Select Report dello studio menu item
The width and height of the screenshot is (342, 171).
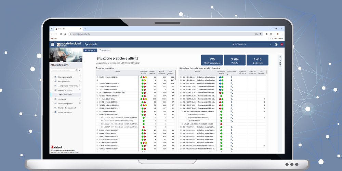(x=67, y=94)
